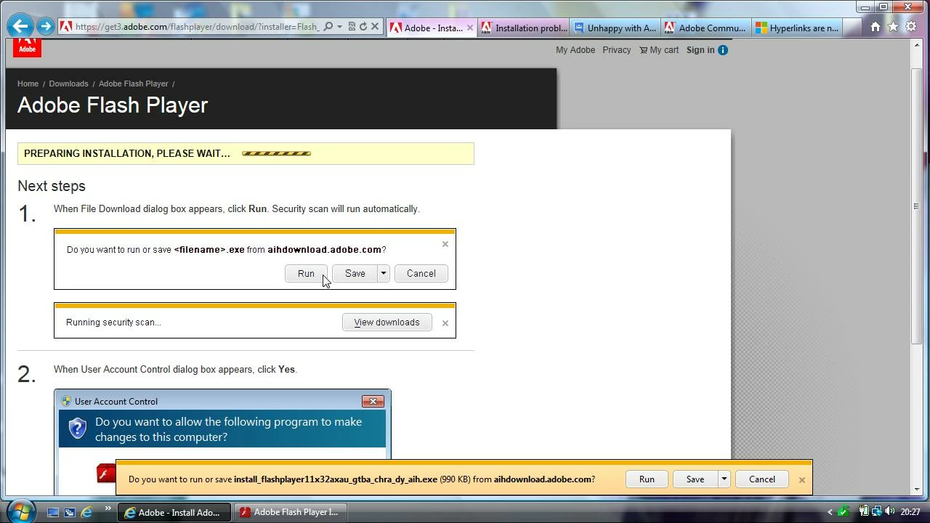The height and width of the screenshot is (523, 930).
Task: Open the Home icon in browser toolbar
Action: click(x=876, y=27)
